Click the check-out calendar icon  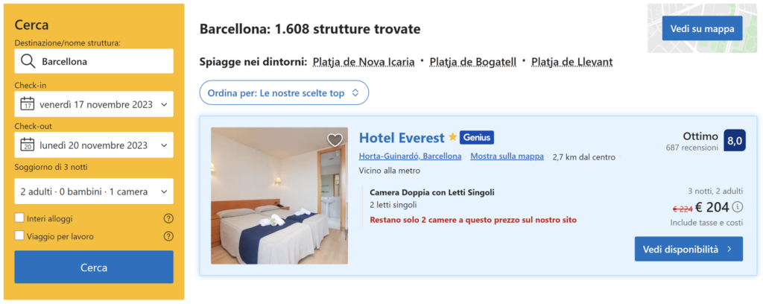(x=28, y=145)
